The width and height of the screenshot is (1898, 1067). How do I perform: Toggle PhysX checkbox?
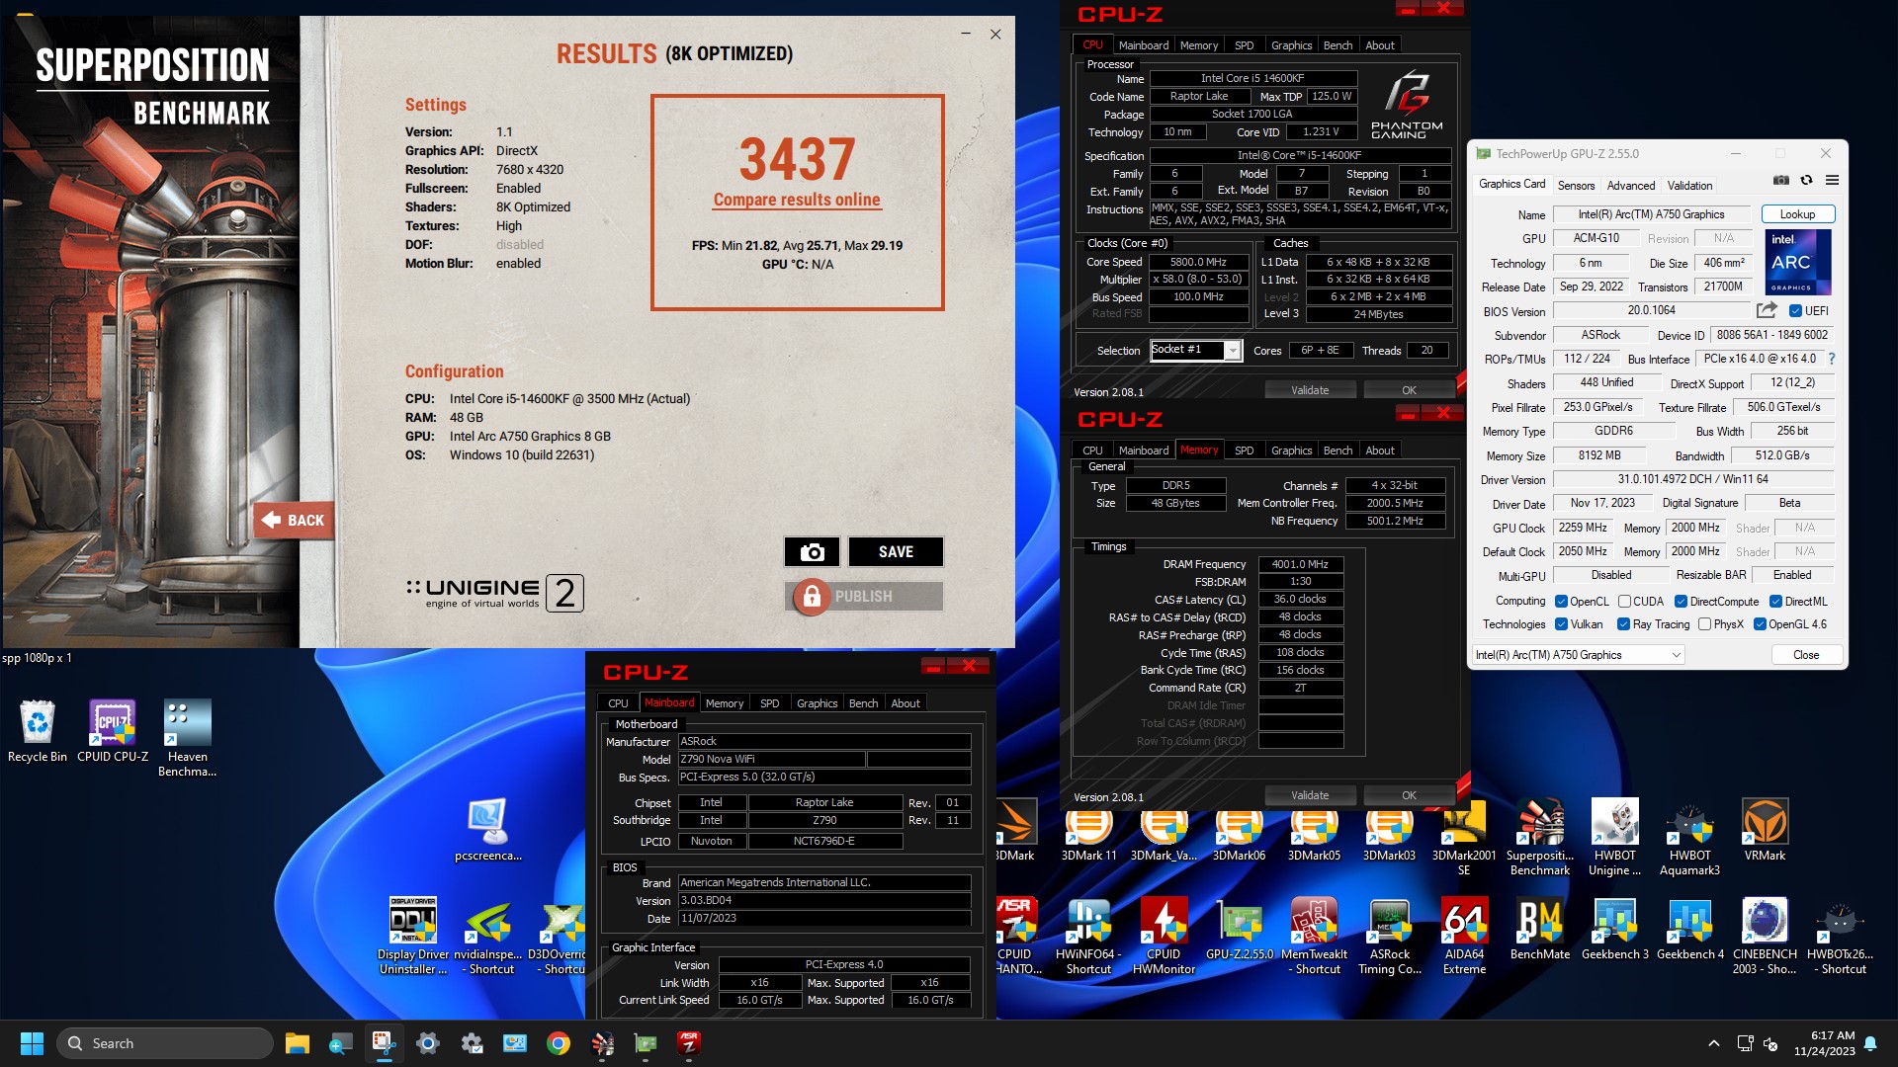tap(1704, 623)
